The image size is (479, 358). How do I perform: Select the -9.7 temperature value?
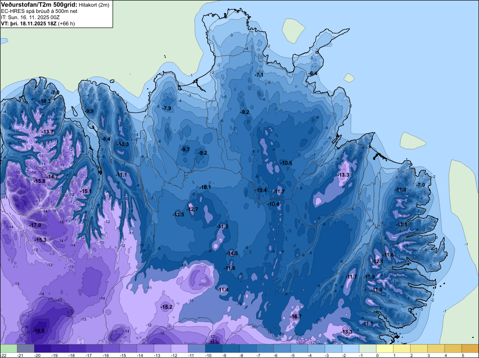[185, 149]
